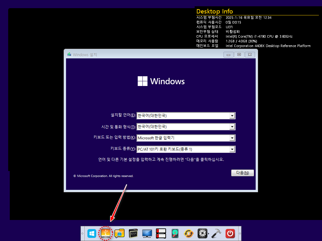
Task: Click the instruction text about clicking 다음
Action: click(161, 159)
